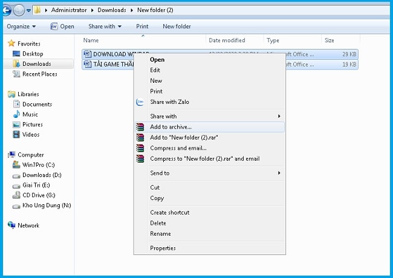Expand the Share with toolbar dropdown
Image resolution: width=393 pixels, height=278 pixels.
[x=105, y=27]
